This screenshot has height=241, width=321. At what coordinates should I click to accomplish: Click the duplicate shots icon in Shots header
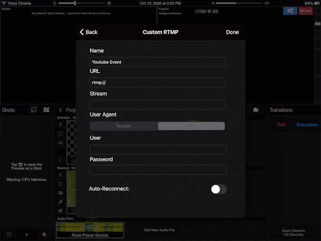[33, 110]
